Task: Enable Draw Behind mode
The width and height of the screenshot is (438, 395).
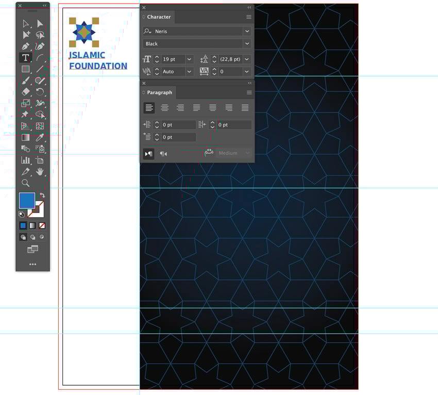Action: click(x=32, y=237)
